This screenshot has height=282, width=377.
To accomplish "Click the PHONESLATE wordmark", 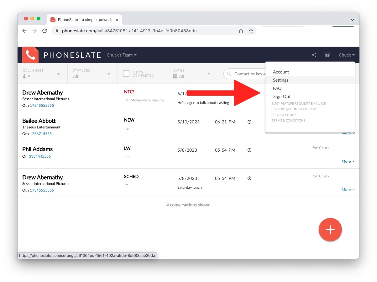I will pos(72,55).
